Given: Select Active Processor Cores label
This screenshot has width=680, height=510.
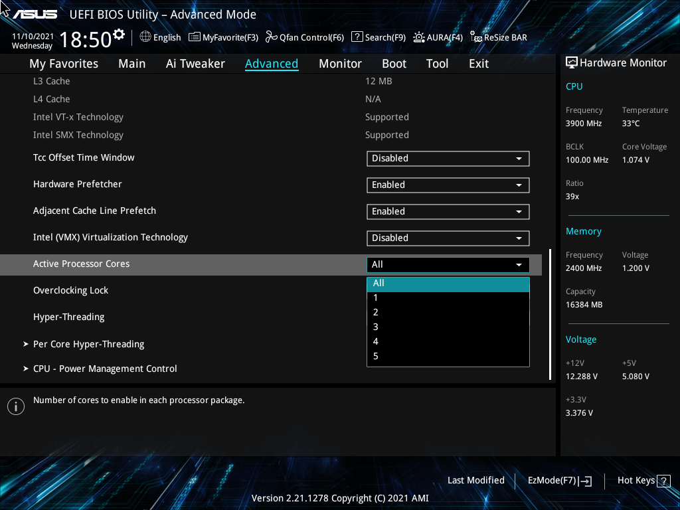Looking at the screenshot, I should tap(81, 264).
